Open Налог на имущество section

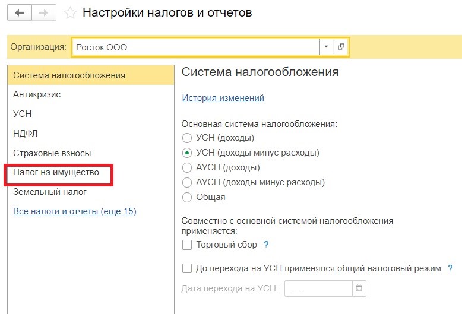56,172
